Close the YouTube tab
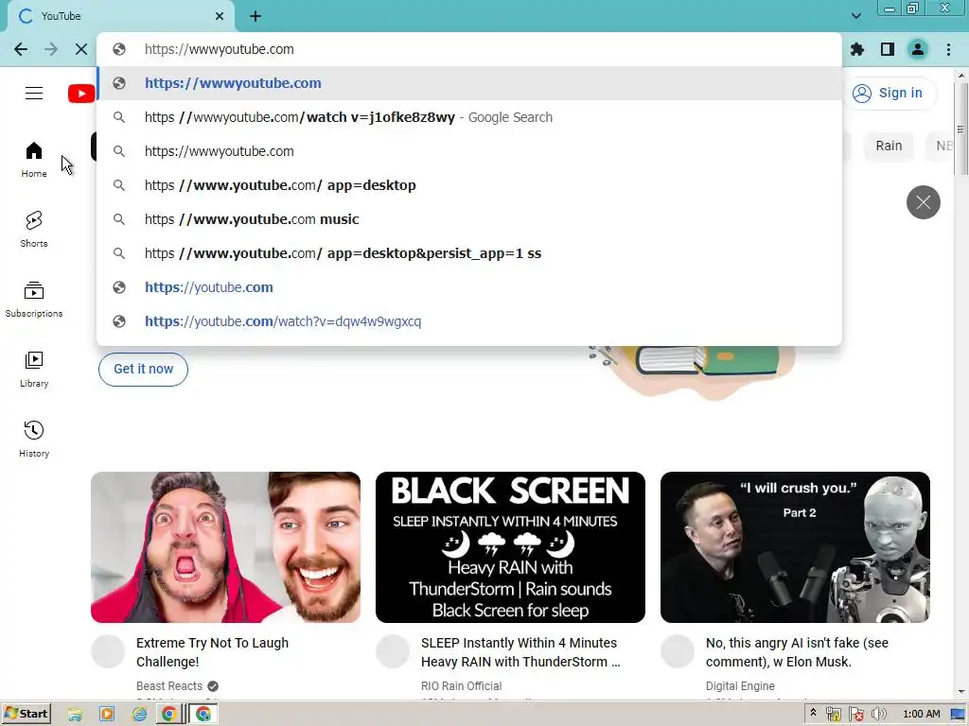 click(x=220, y=17)
